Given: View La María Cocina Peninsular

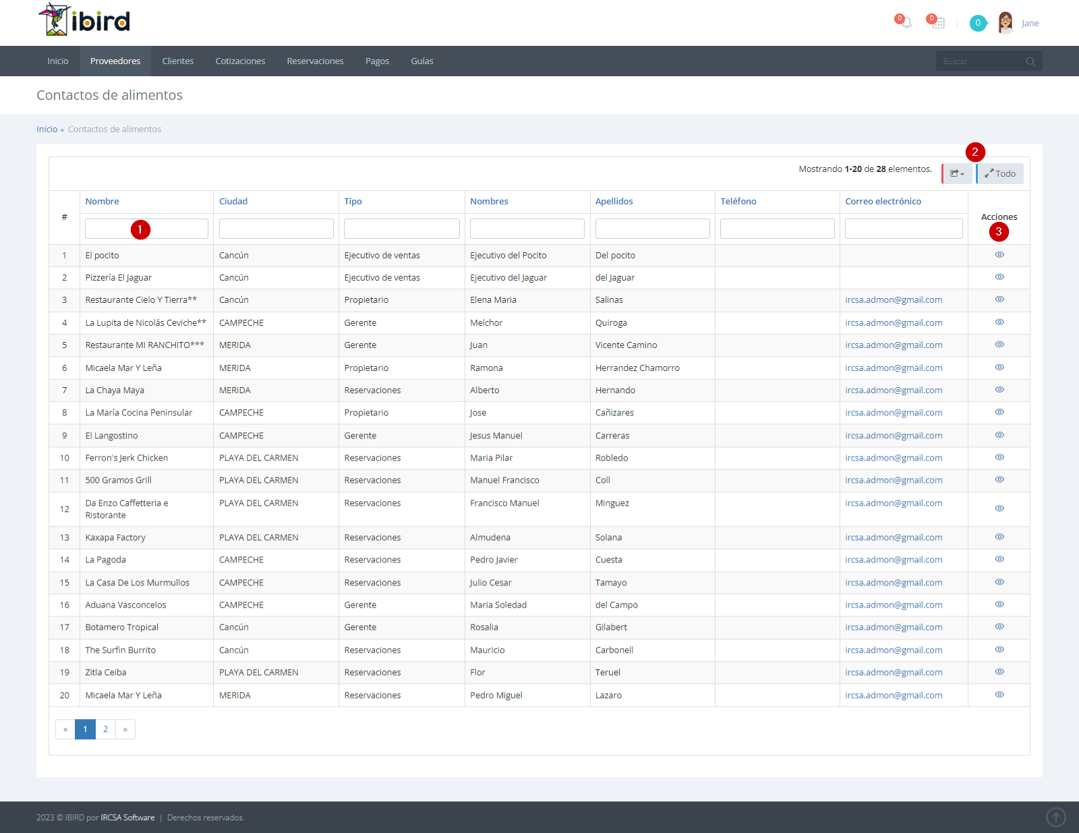Looking at the screenshot, I should 999,412.
